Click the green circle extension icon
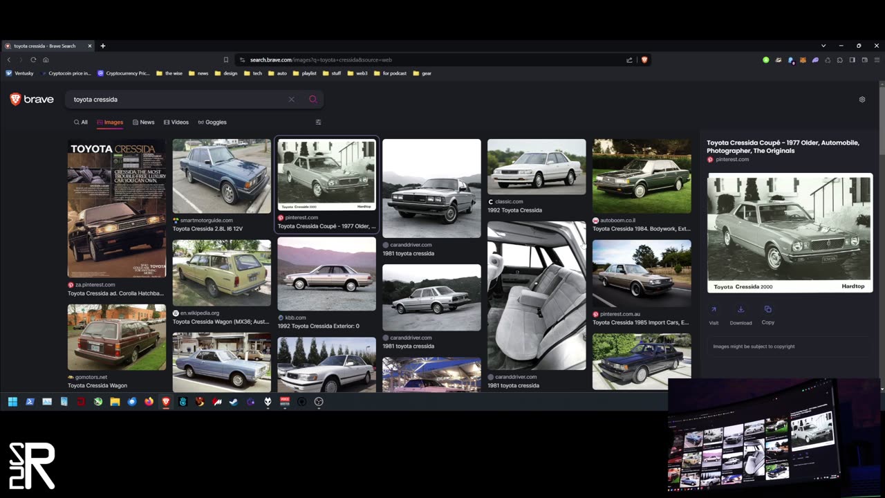This screenshot has width=885, height=498. tap(765, 60)
